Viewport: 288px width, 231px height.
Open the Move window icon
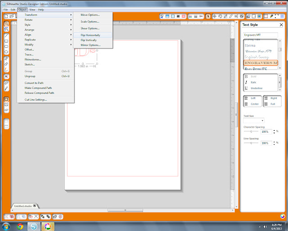(x=215, y=16)
